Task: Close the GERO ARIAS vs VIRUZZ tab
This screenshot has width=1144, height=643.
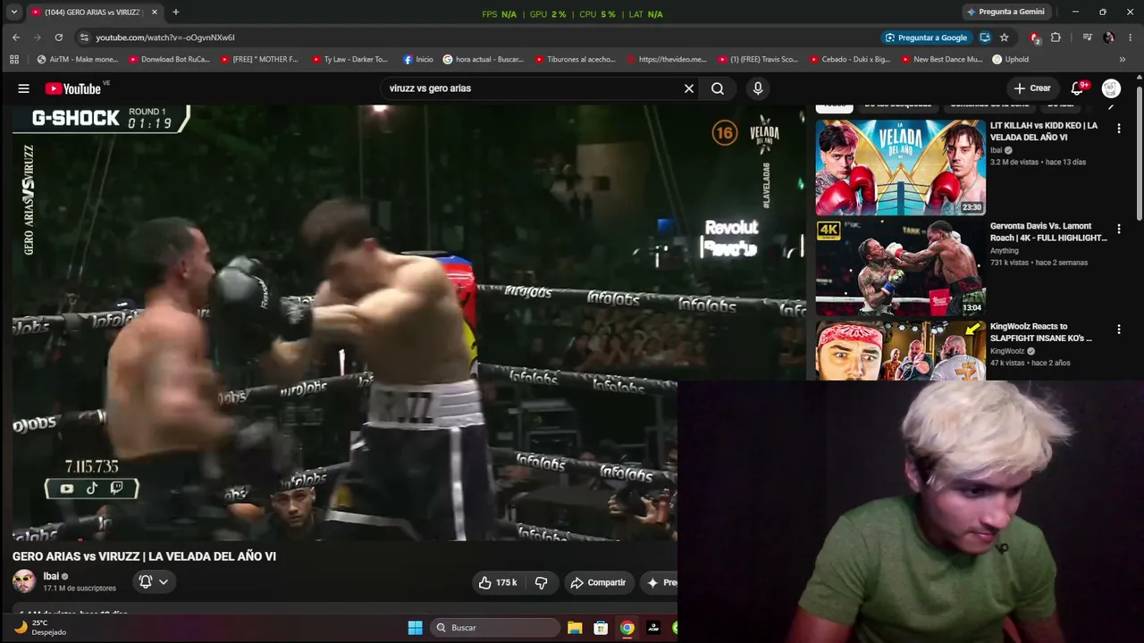Action: pyautogui.click(x=155, y=12)
